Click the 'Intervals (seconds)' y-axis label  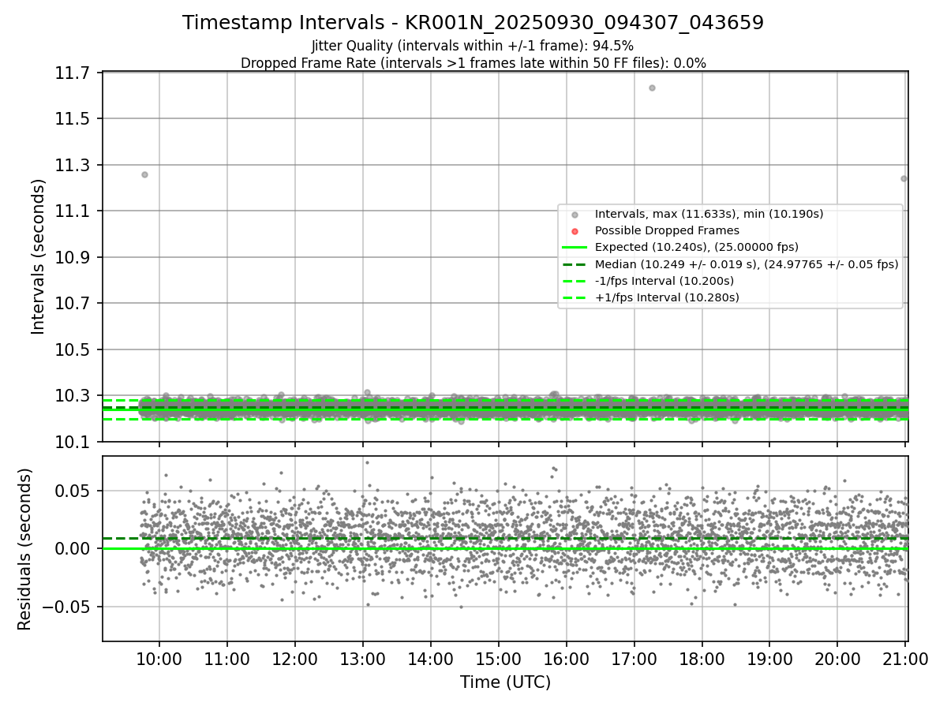[38, 256]
